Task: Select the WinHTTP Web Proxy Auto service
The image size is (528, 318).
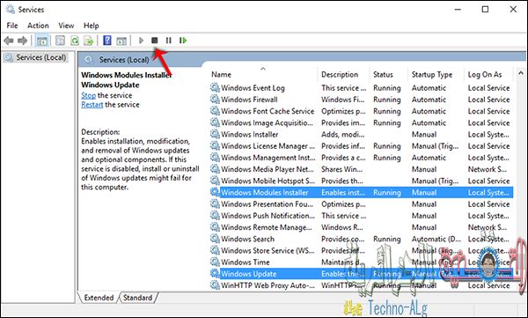Action: (x=362, y=285)
